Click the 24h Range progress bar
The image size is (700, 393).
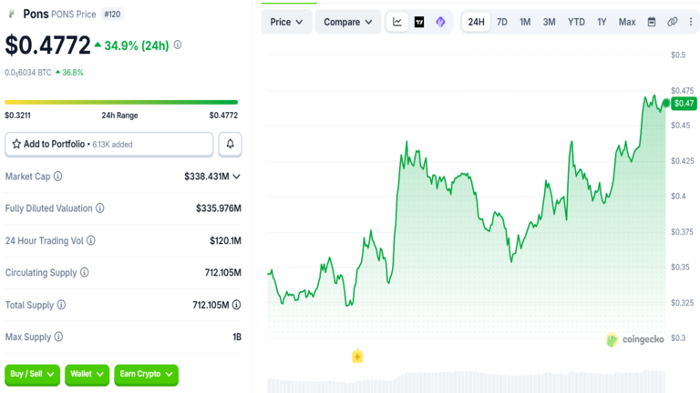tap(121, 102)
